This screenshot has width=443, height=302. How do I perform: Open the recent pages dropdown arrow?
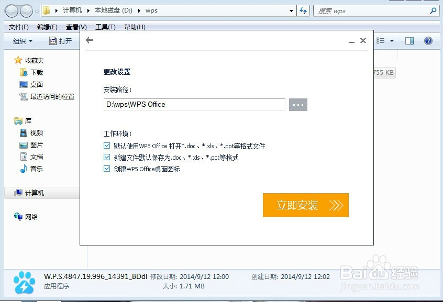37,12
